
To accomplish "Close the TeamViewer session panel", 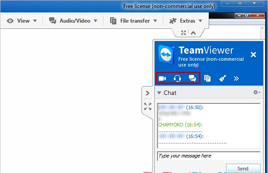I will tap(253, 55).
